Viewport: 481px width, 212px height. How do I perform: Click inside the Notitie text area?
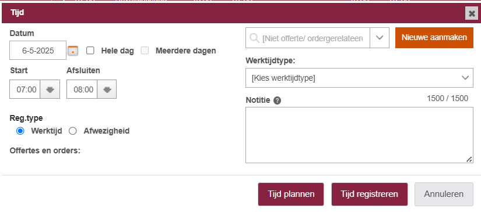point(359,135)
